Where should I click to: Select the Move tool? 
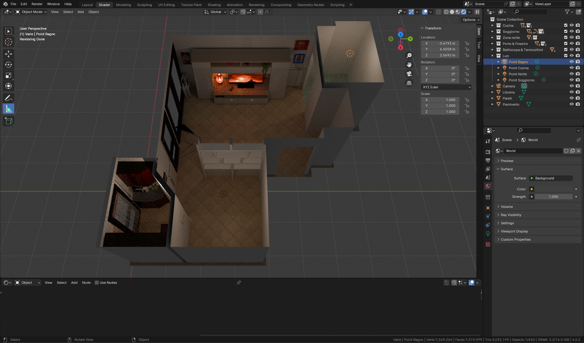(x=9, y=54)
